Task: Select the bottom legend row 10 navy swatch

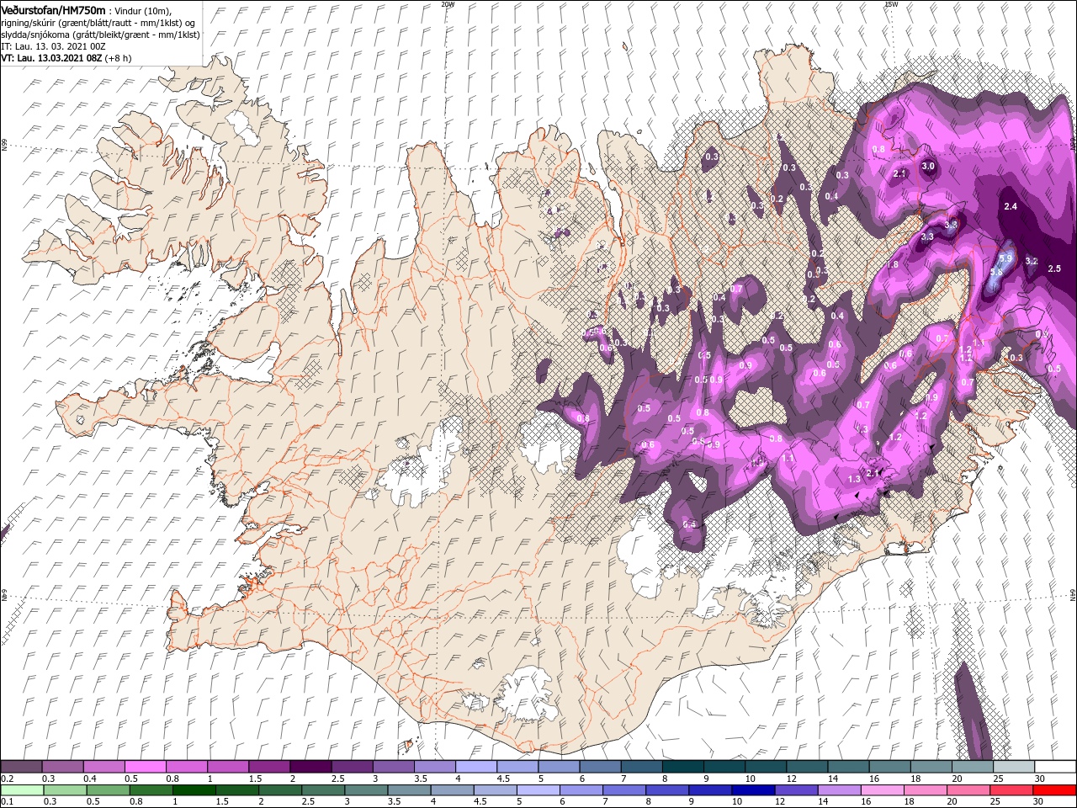Action: click(x=754, y=790)
